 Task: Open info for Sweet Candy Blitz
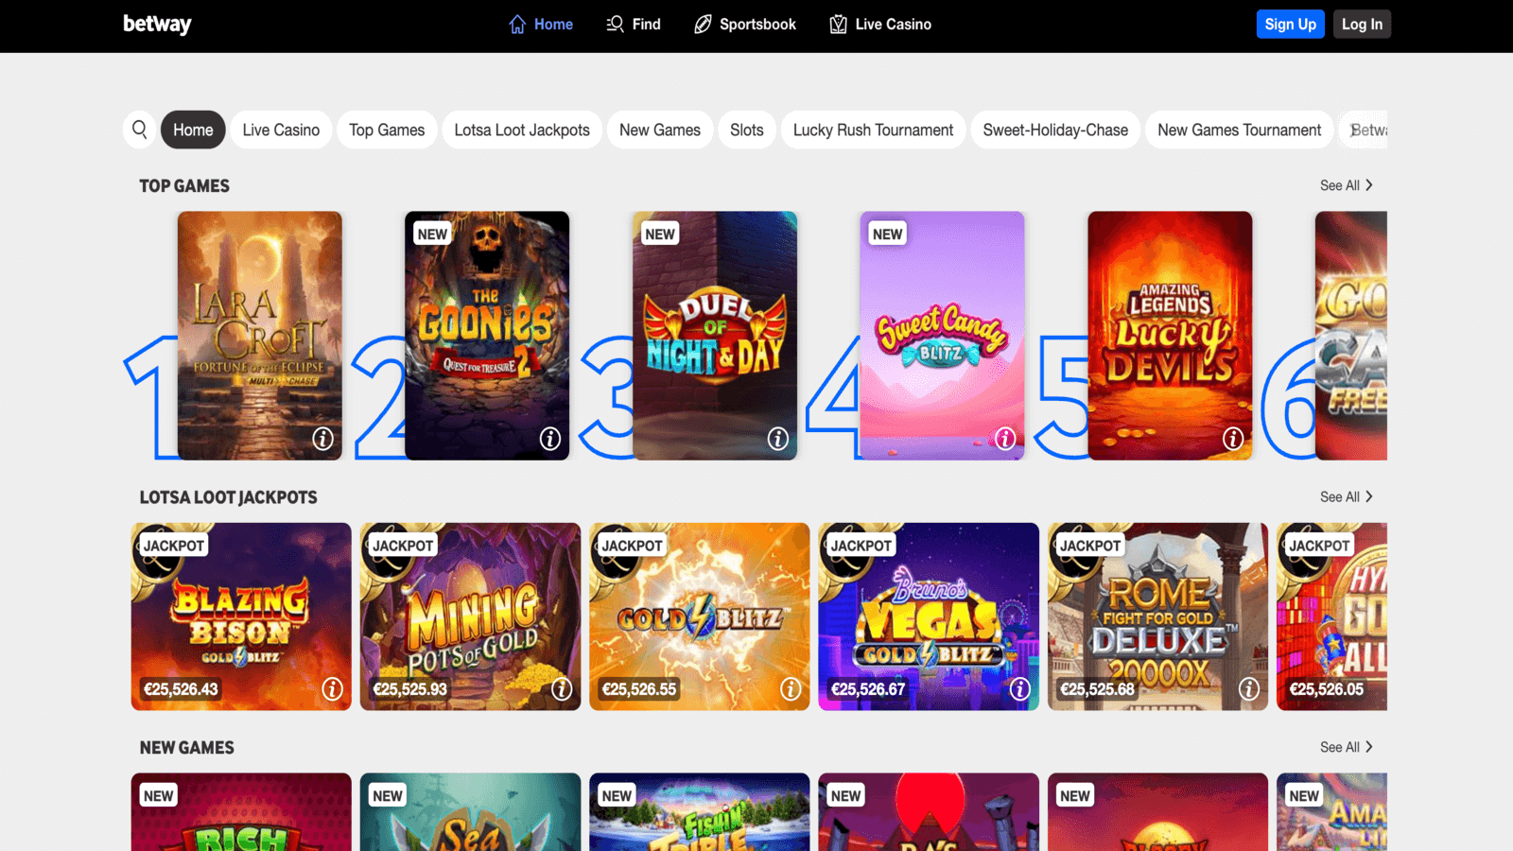[x=1004, y=439]
